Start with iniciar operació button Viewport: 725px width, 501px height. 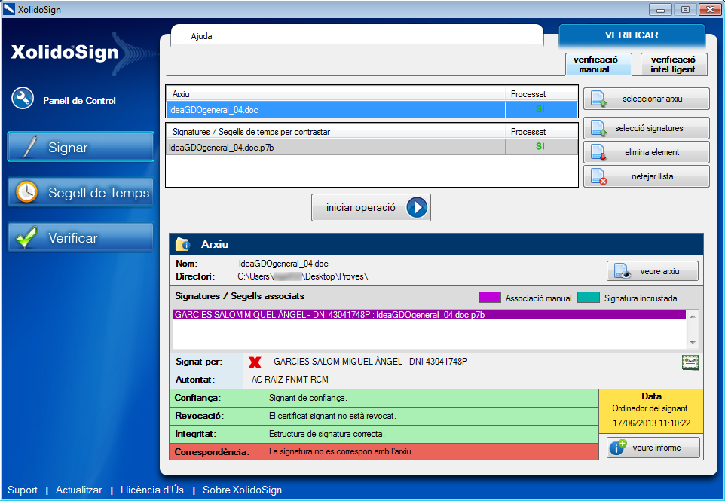pyautogui.click(x=371, y=207)
